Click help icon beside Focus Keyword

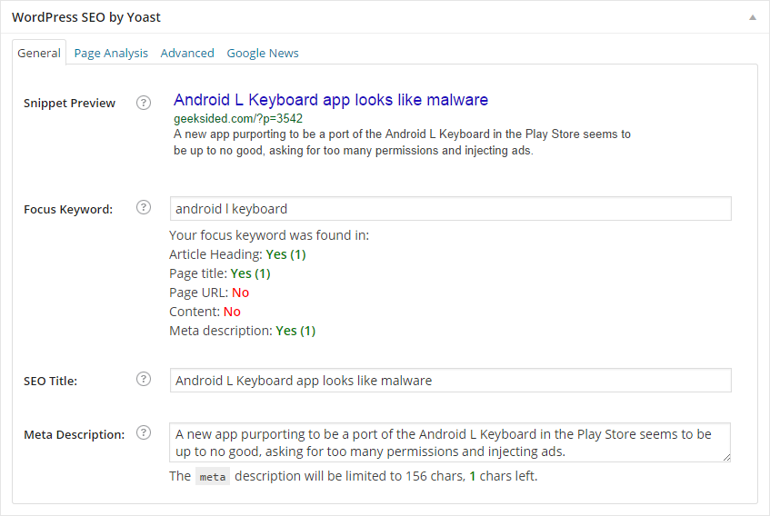pos(144,208)
